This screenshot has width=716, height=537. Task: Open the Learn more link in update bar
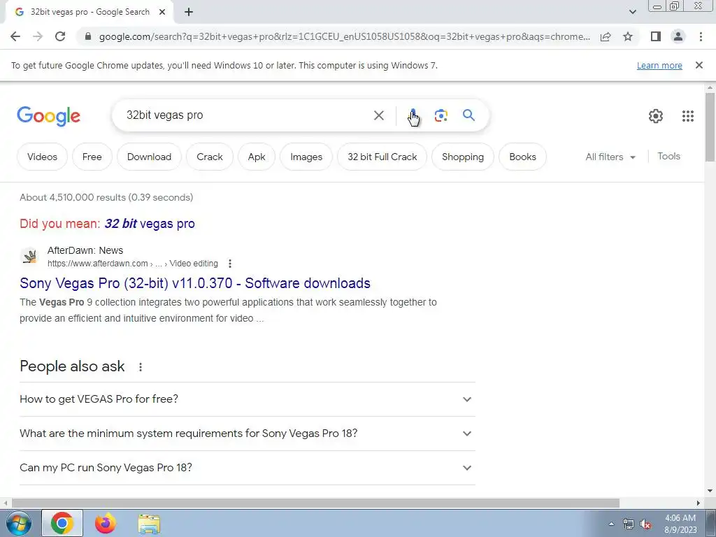[659, 65]
